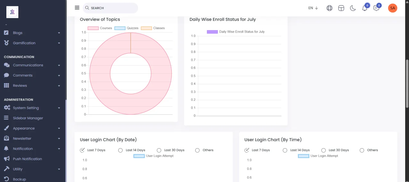Expand the Blogs menu arrow
Image resolution: width=409 pixels, height=182 pixels.
(59, 33)
